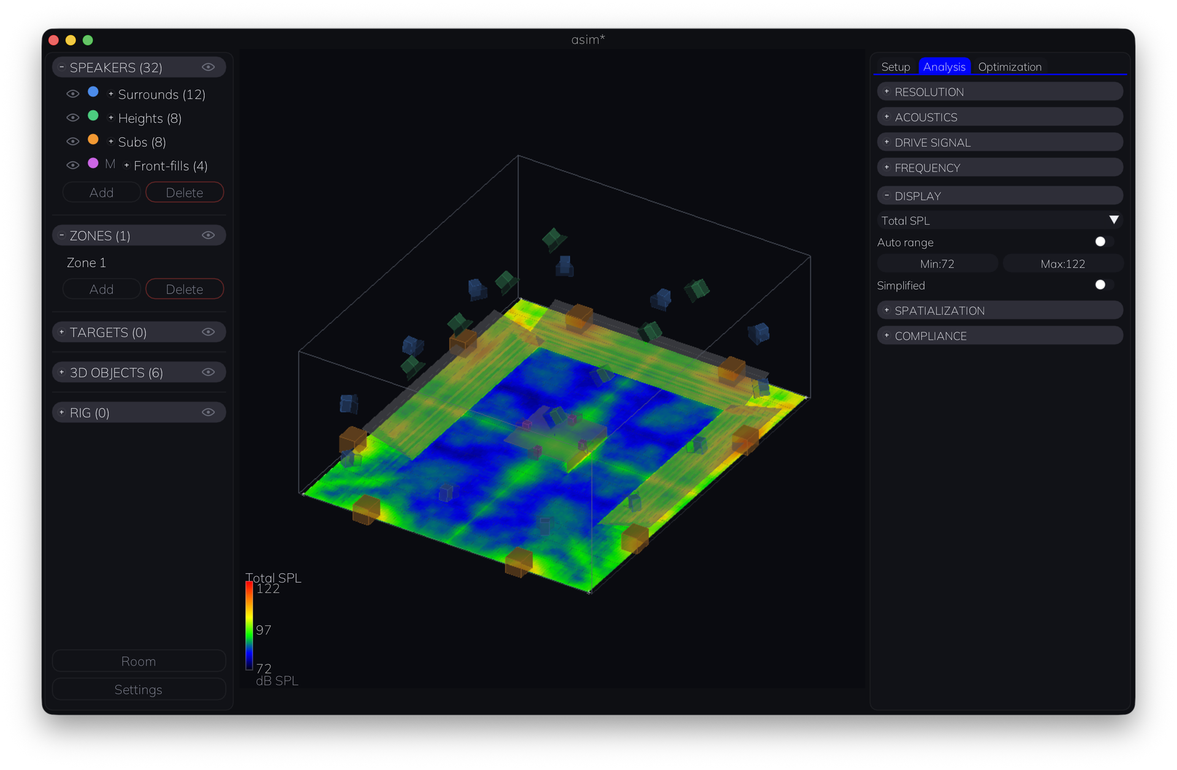The width and height of the screenshot is (1177, 770).
Task: Toggle visibility of Heights group
Action: tap(73, 118)
